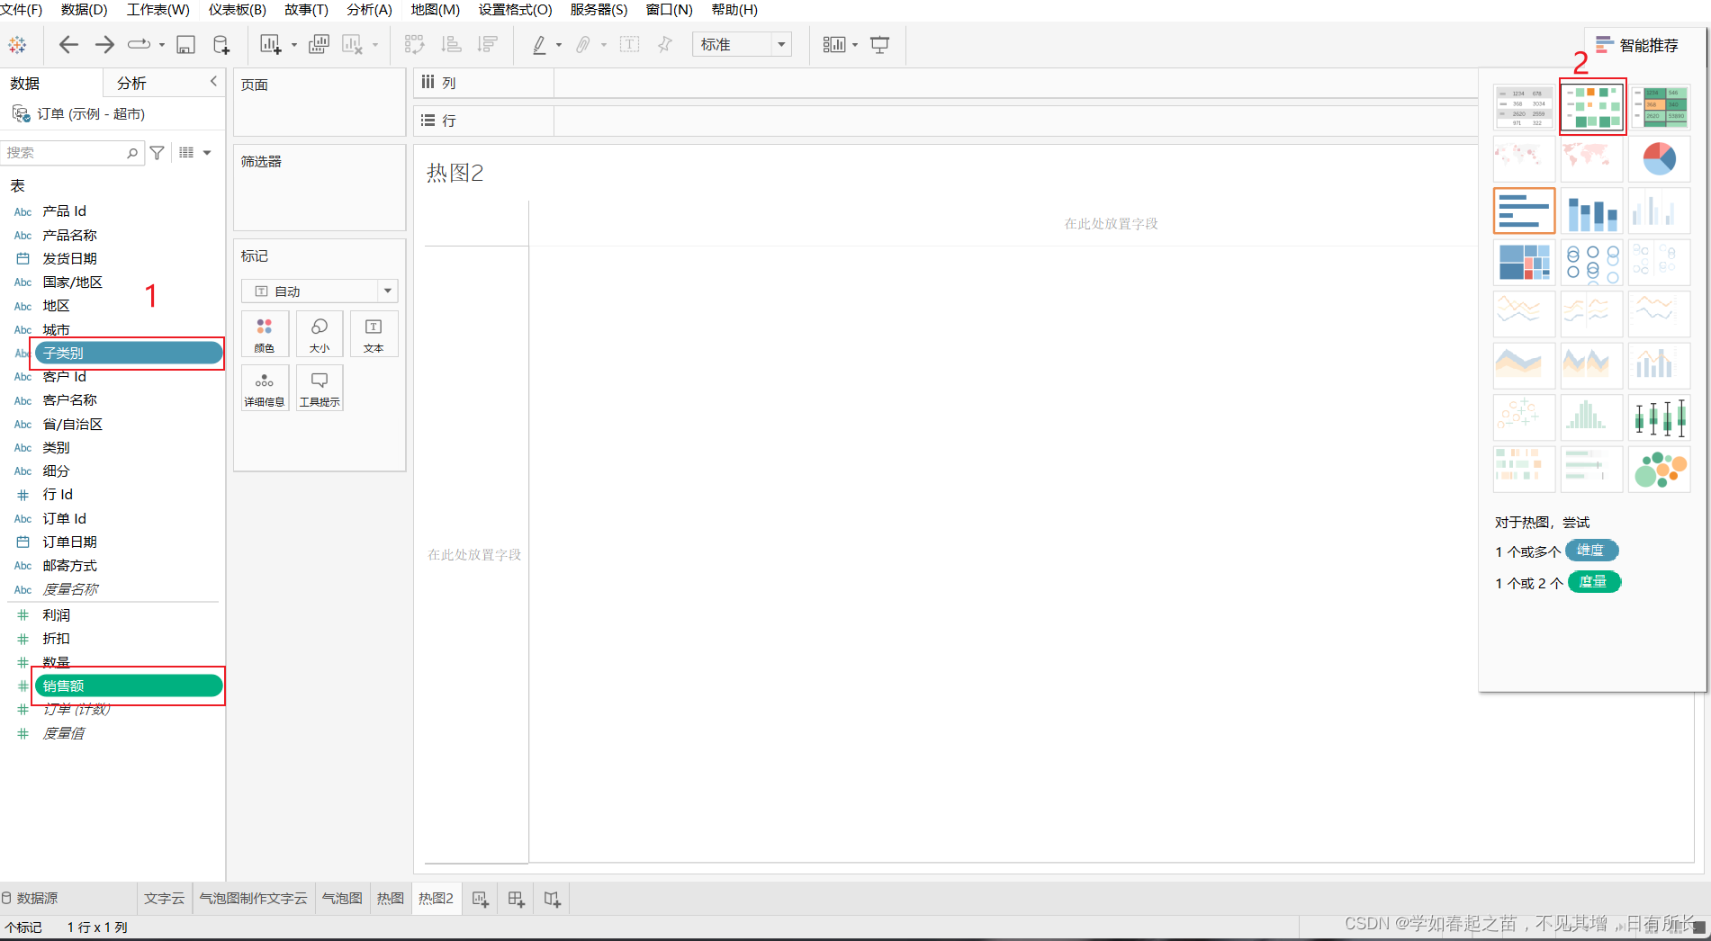Click the Detail mark card button
This screenshot has width=1711, height=941.
[x=265, y=388]
